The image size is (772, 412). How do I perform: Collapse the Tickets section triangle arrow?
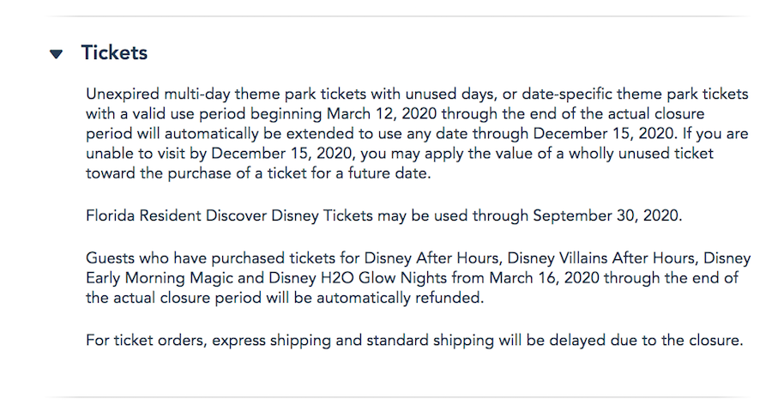(57, 54)
